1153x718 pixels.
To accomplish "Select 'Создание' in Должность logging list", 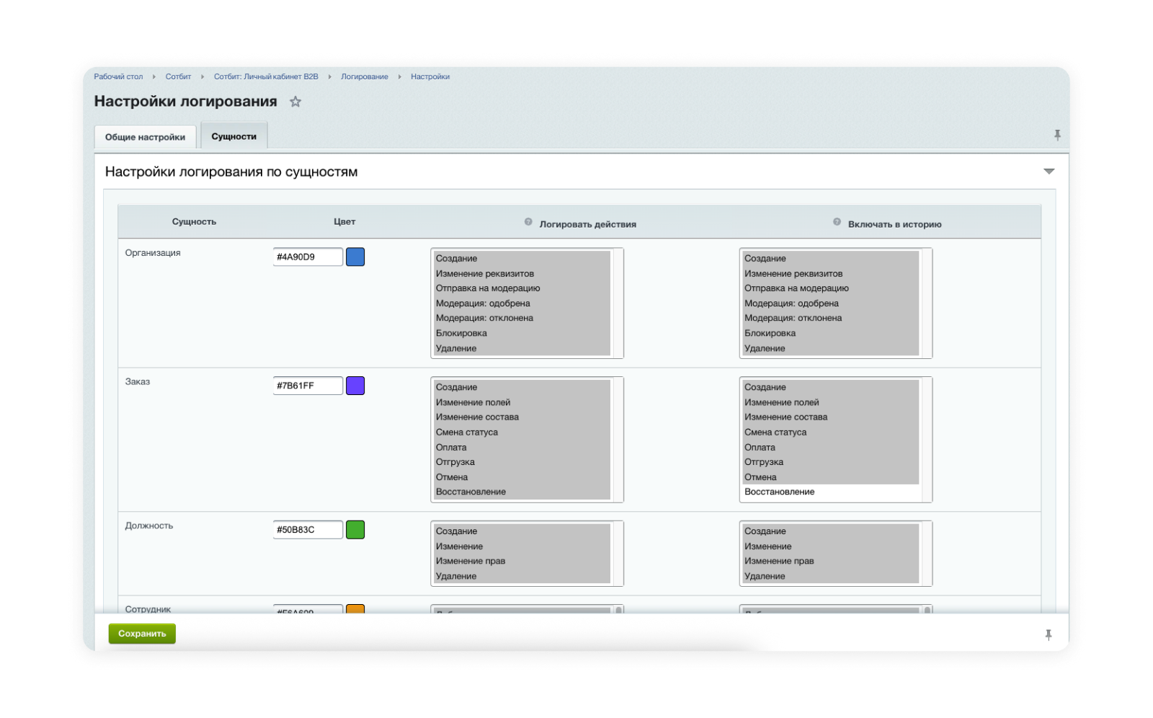I will point(522,531).
